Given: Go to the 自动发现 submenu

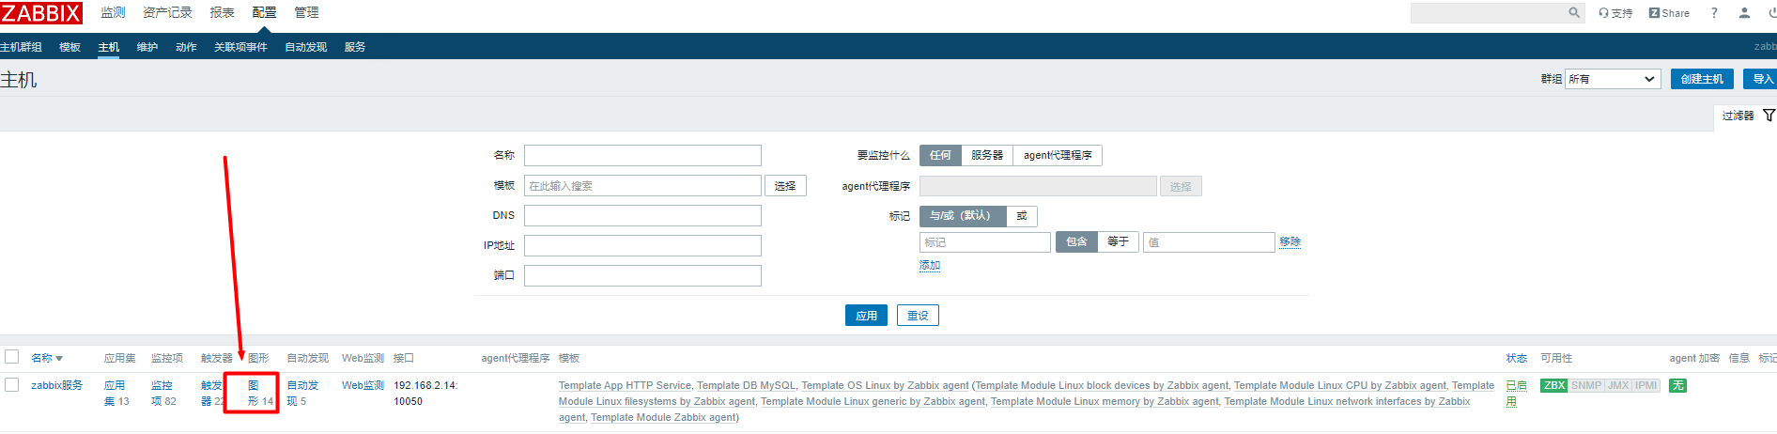Looking at the screenshot, I should (306, 47).
